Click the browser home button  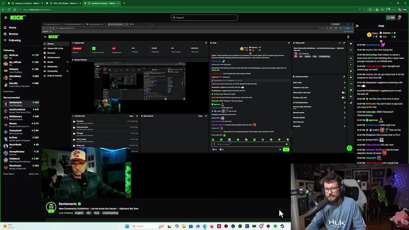(15, 10)
